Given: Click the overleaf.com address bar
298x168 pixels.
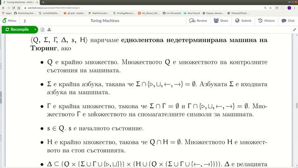Looking at the screenshot, I should [x=142, y=8].
